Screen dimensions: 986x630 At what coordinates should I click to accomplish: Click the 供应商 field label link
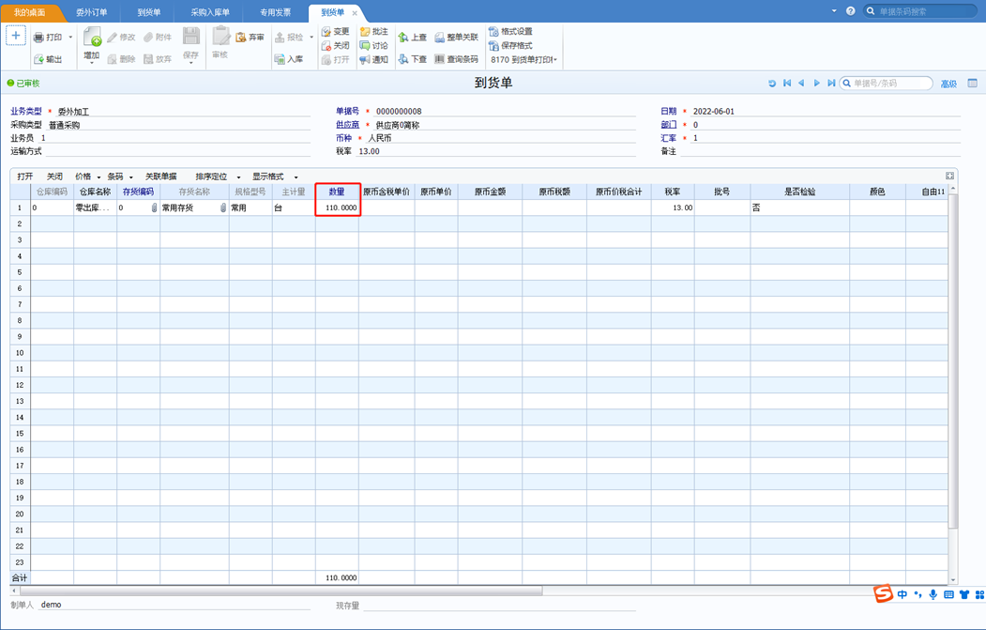(347, 125)
